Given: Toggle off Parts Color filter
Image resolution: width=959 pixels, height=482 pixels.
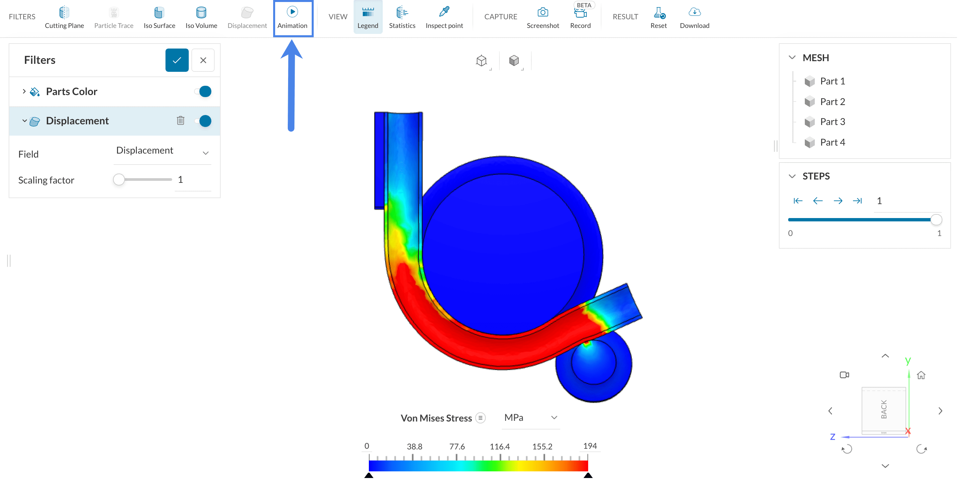Looking at the screenshot, I should tap(203, 92).
